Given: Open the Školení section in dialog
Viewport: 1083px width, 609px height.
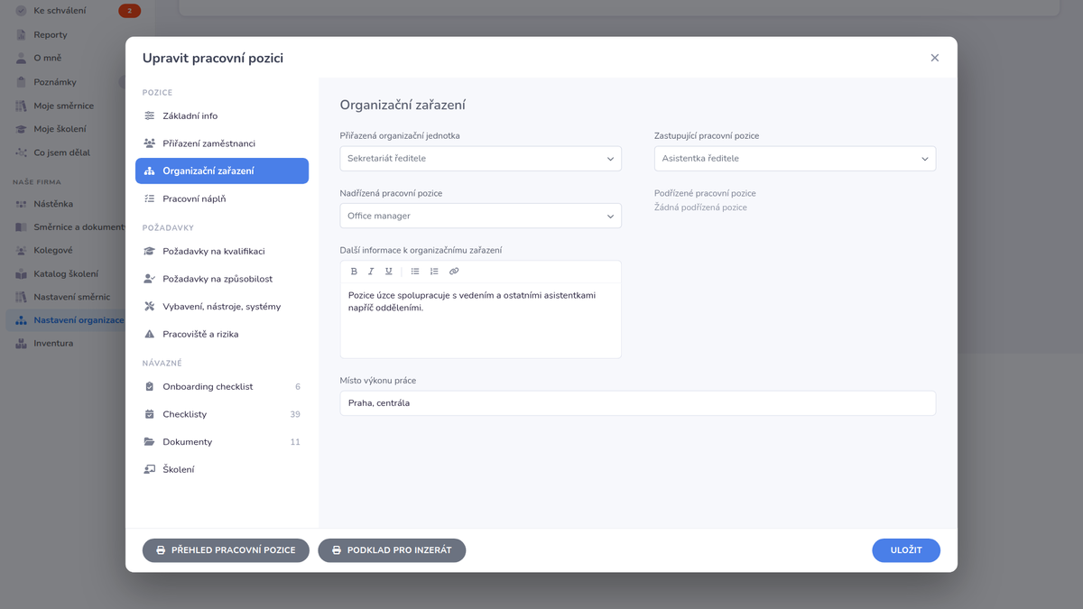Looking at the screenshot, I should [222, 470].
